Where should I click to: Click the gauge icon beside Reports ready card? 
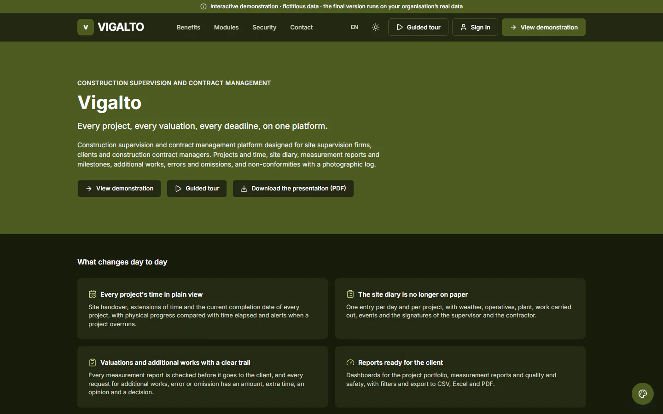pyautogui.click(x=350, y=362)
